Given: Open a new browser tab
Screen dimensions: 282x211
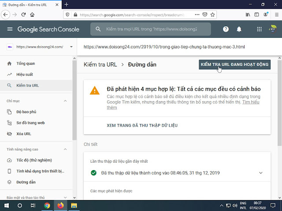Looking at the screenshot, I should pos(66,4).
